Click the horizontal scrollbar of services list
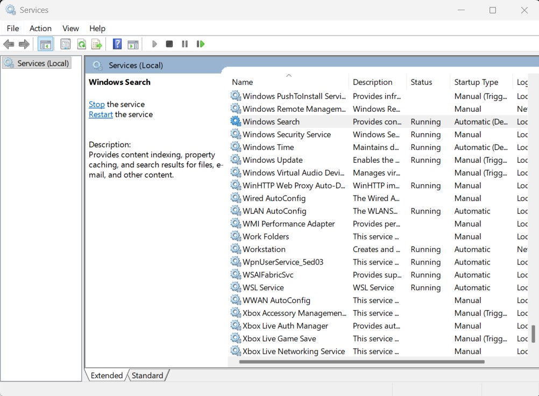The height and width of the screenshot is (396, 539). (x=361, y=362)
